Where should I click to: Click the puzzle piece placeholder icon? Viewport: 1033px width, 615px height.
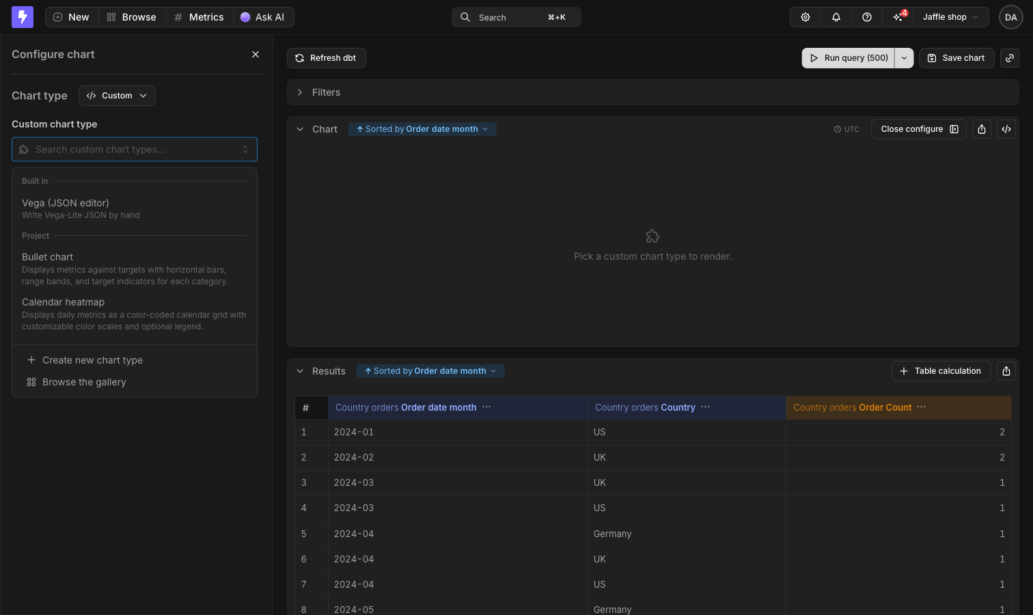(653, 236)
